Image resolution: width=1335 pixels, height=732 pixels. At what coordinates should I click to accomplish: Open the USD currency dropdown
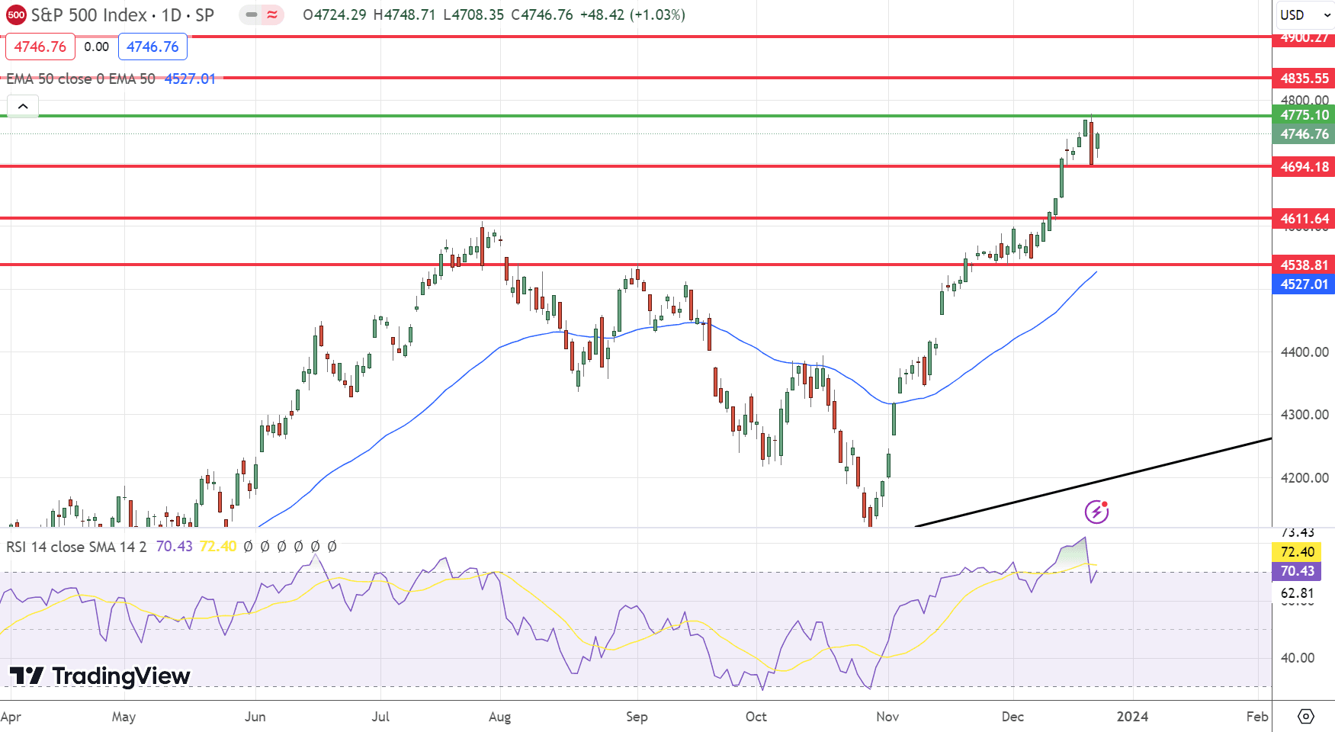click(1305, 14)
